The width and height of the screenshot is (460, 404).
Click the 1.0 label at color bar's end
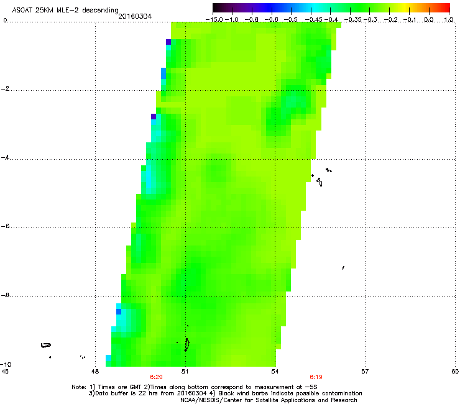click(x=449, y=20)
